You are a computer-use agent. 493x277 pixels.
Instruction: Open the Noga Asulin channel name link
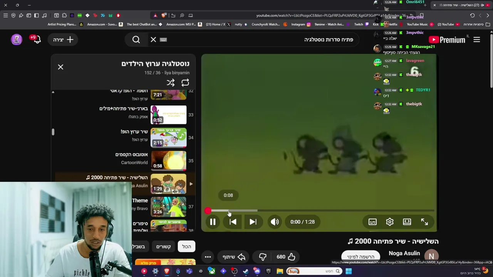pyautogui.click(x=404, y=253)
